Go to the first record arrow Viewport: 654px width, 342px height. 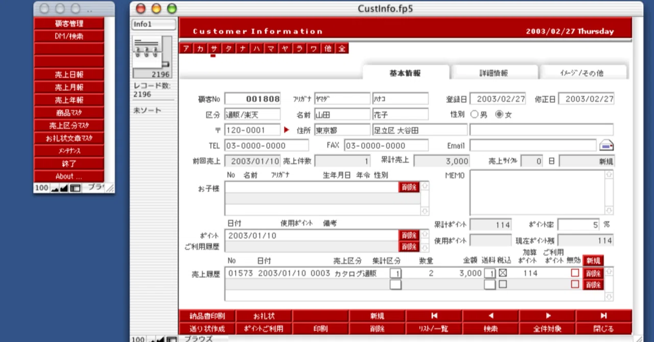tap(434, 316)
